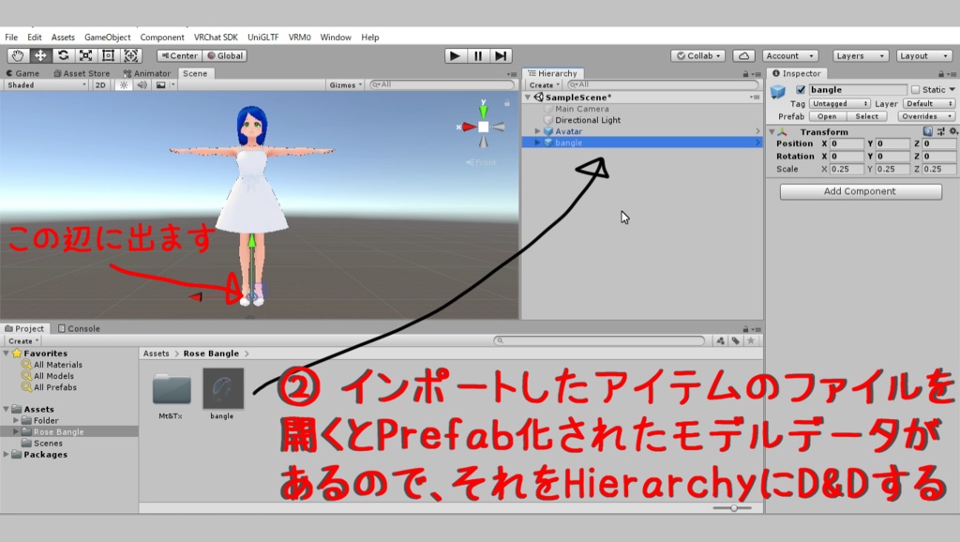
Task: Click the prefab Open button
Action: tap(827, 116)
